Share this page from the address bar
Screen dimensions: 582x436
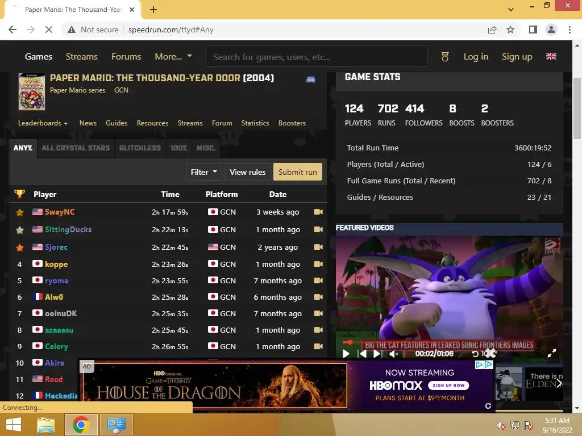tap(492, 30)
